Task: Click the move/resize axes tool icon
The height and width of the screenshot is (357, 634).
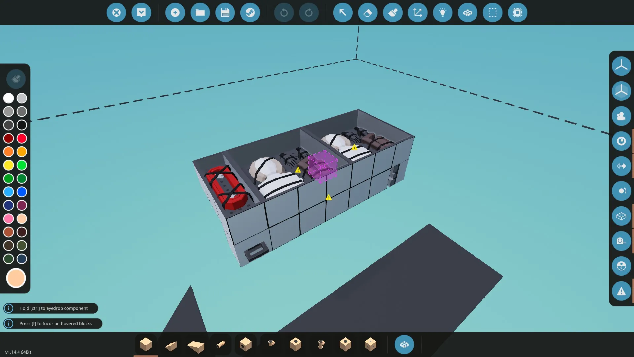Action: point(418,13)
